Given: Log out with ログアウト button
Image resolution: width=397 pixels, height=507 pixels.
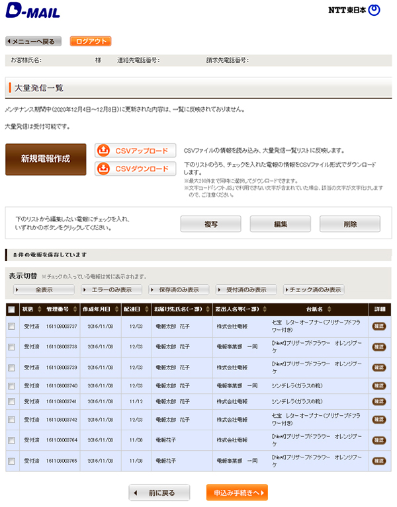Looking at the screenshot, I should 91,42.
